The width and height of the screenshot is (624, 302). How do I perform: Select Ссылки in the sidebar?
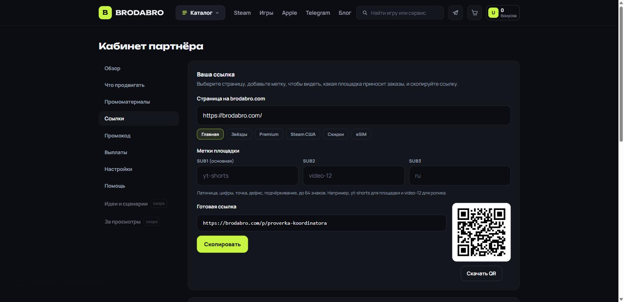[139, 118]
